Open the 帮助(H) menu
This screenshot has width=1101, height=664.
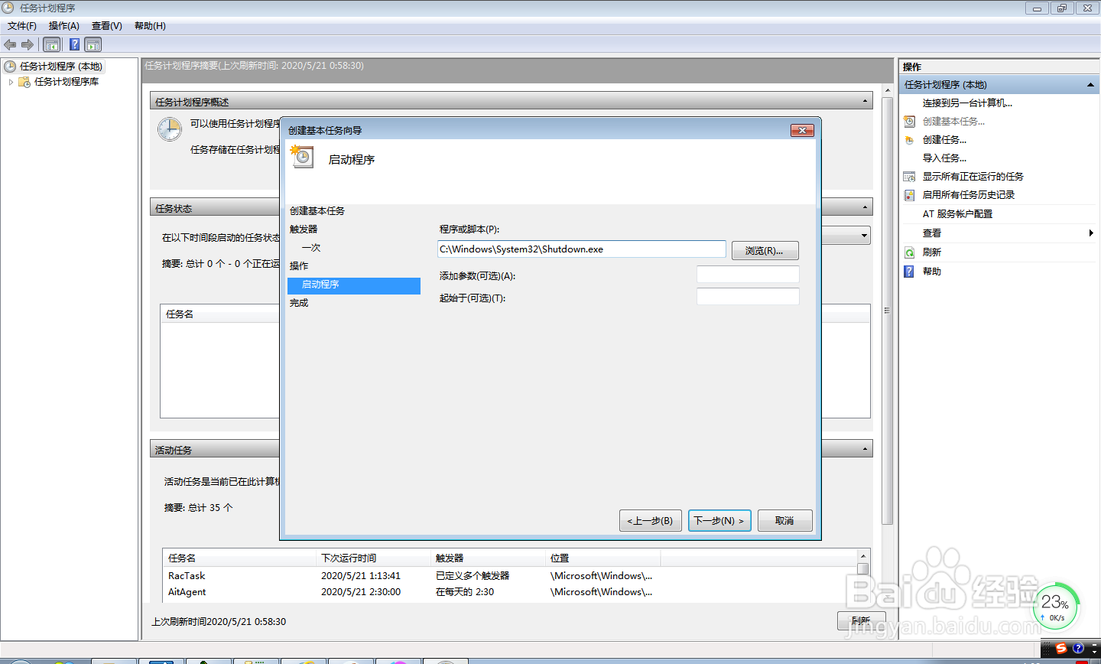(x=148, y=25)
